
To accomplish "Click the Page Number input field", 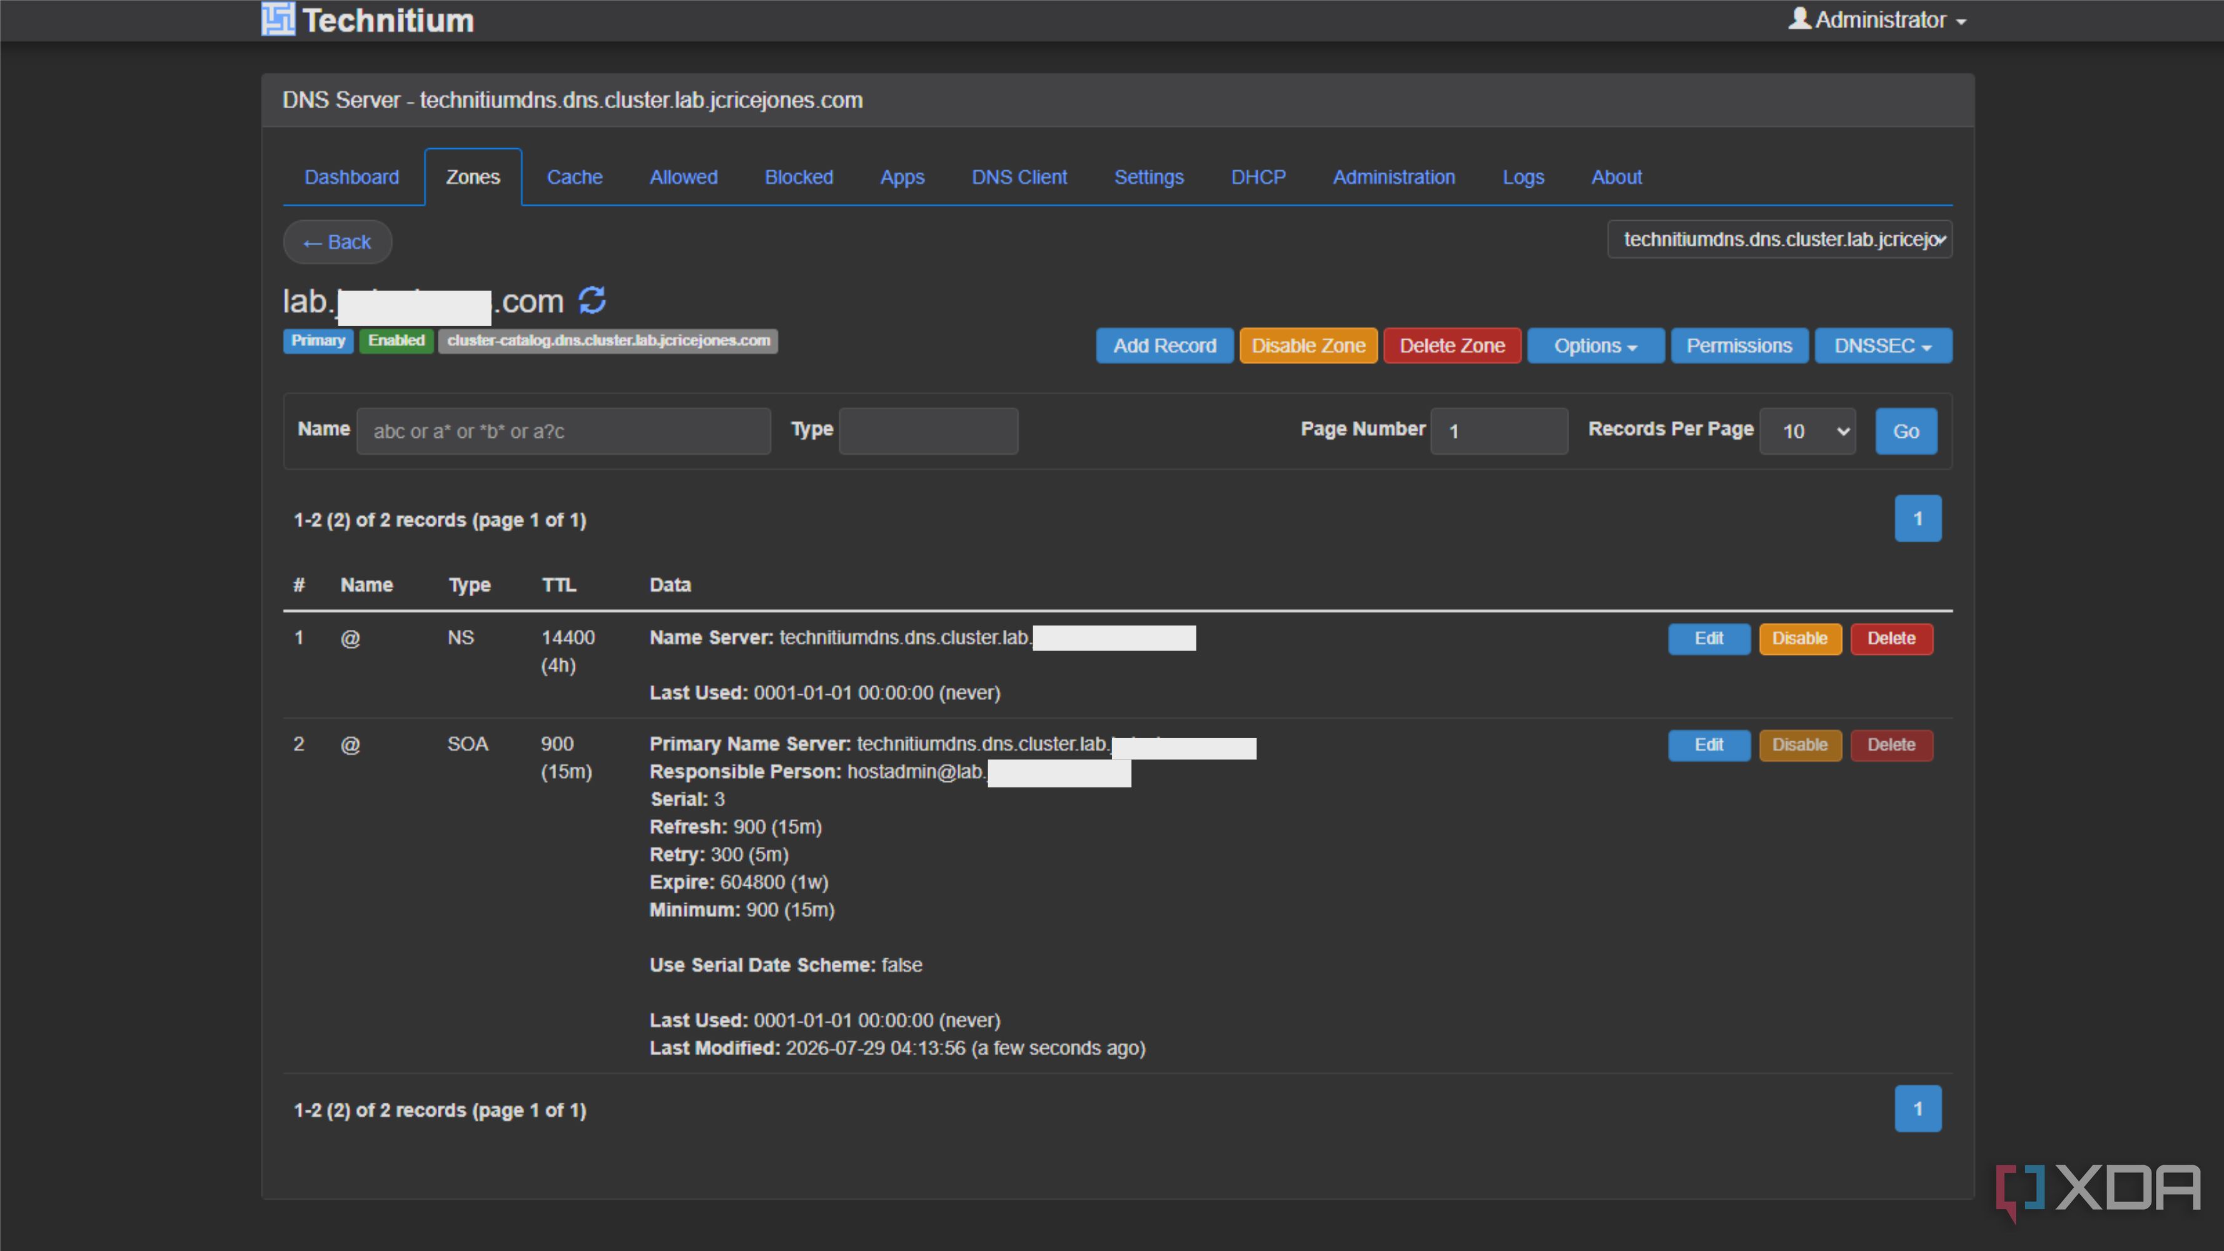I will (x=1499, y=431).
